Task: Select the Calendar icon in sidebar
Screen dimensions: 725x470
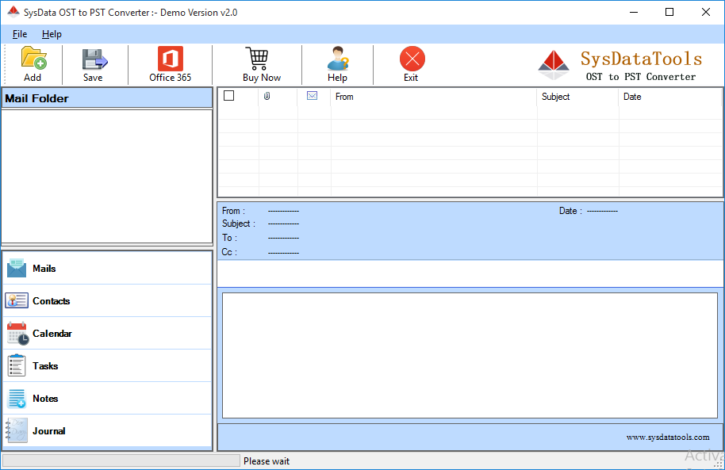Action: (17, 333)
